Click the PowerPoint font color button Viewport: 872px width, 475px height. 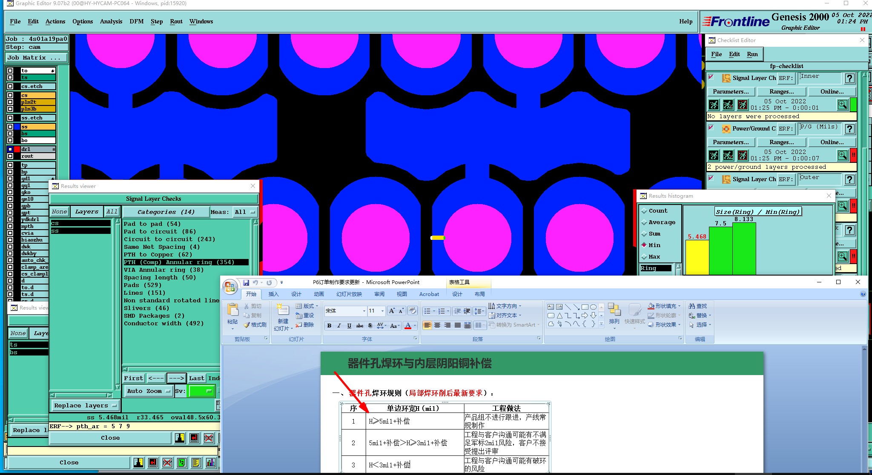click(x=408, y=326)
